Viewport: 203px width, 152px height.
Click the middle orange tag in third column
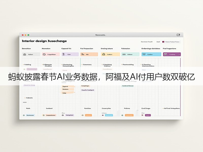pos(68,89)
